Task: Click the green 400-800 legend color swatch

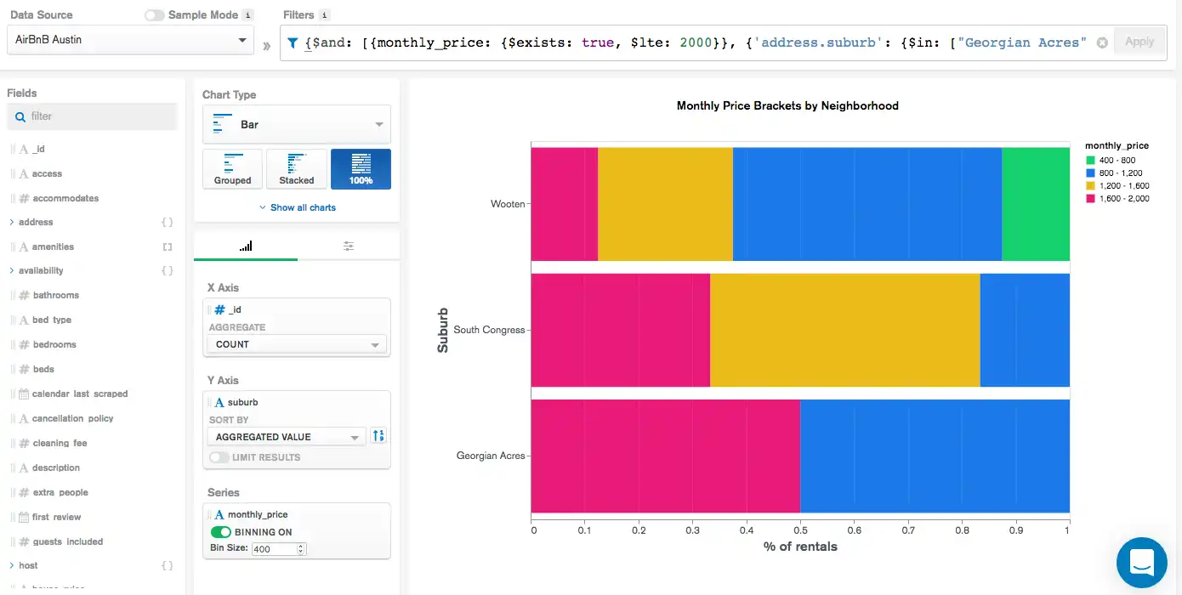Action: coord(1091,160)
